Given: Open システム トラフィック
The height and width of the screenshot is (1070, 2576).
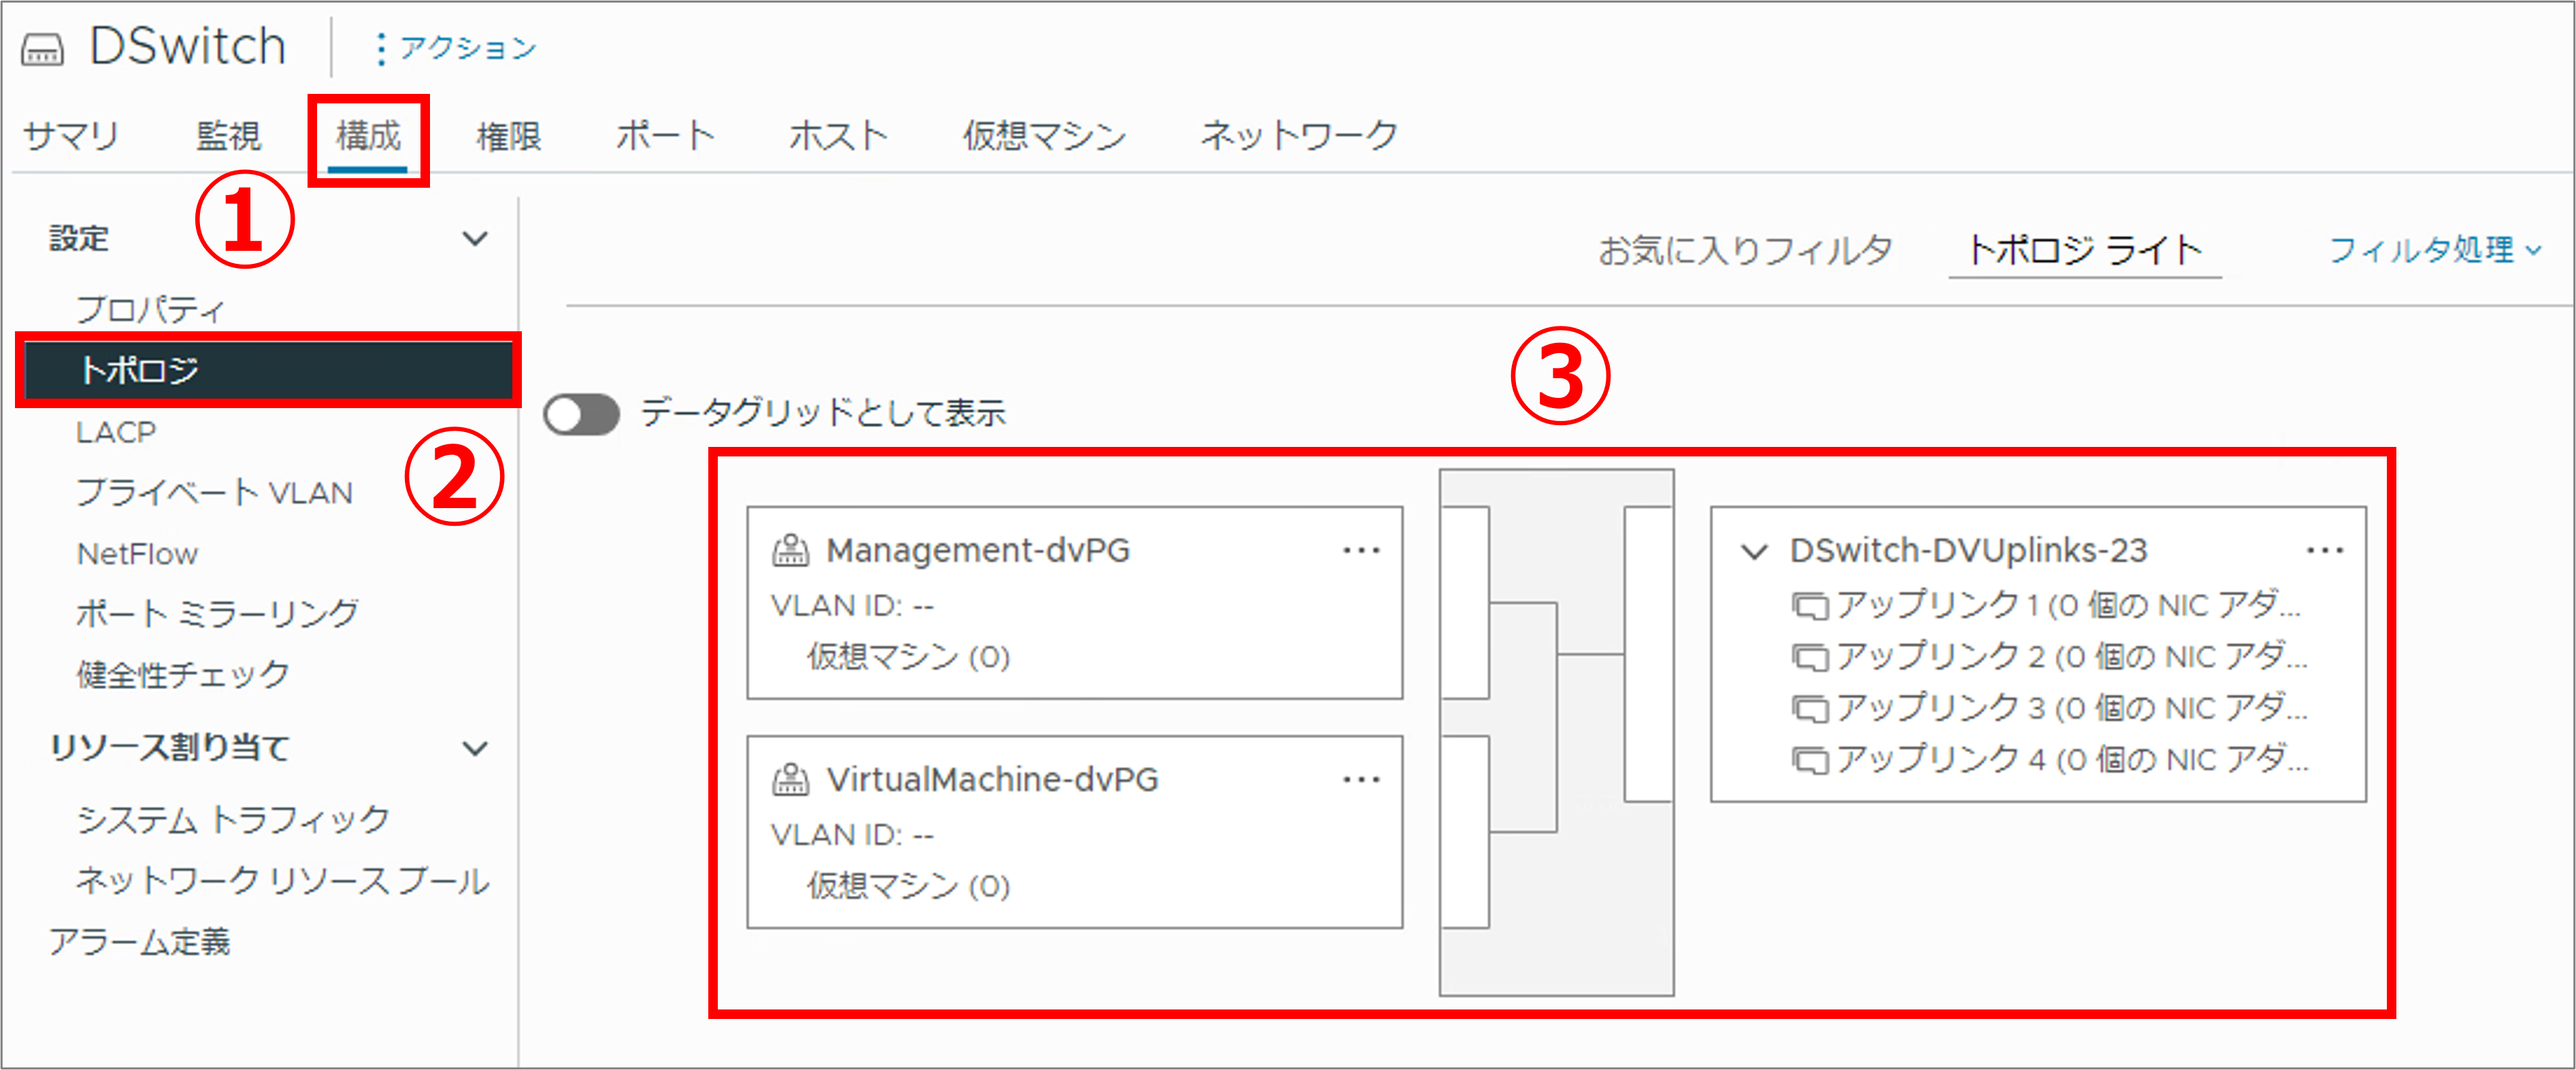Looking at the screenshot, I should [233, 820].
